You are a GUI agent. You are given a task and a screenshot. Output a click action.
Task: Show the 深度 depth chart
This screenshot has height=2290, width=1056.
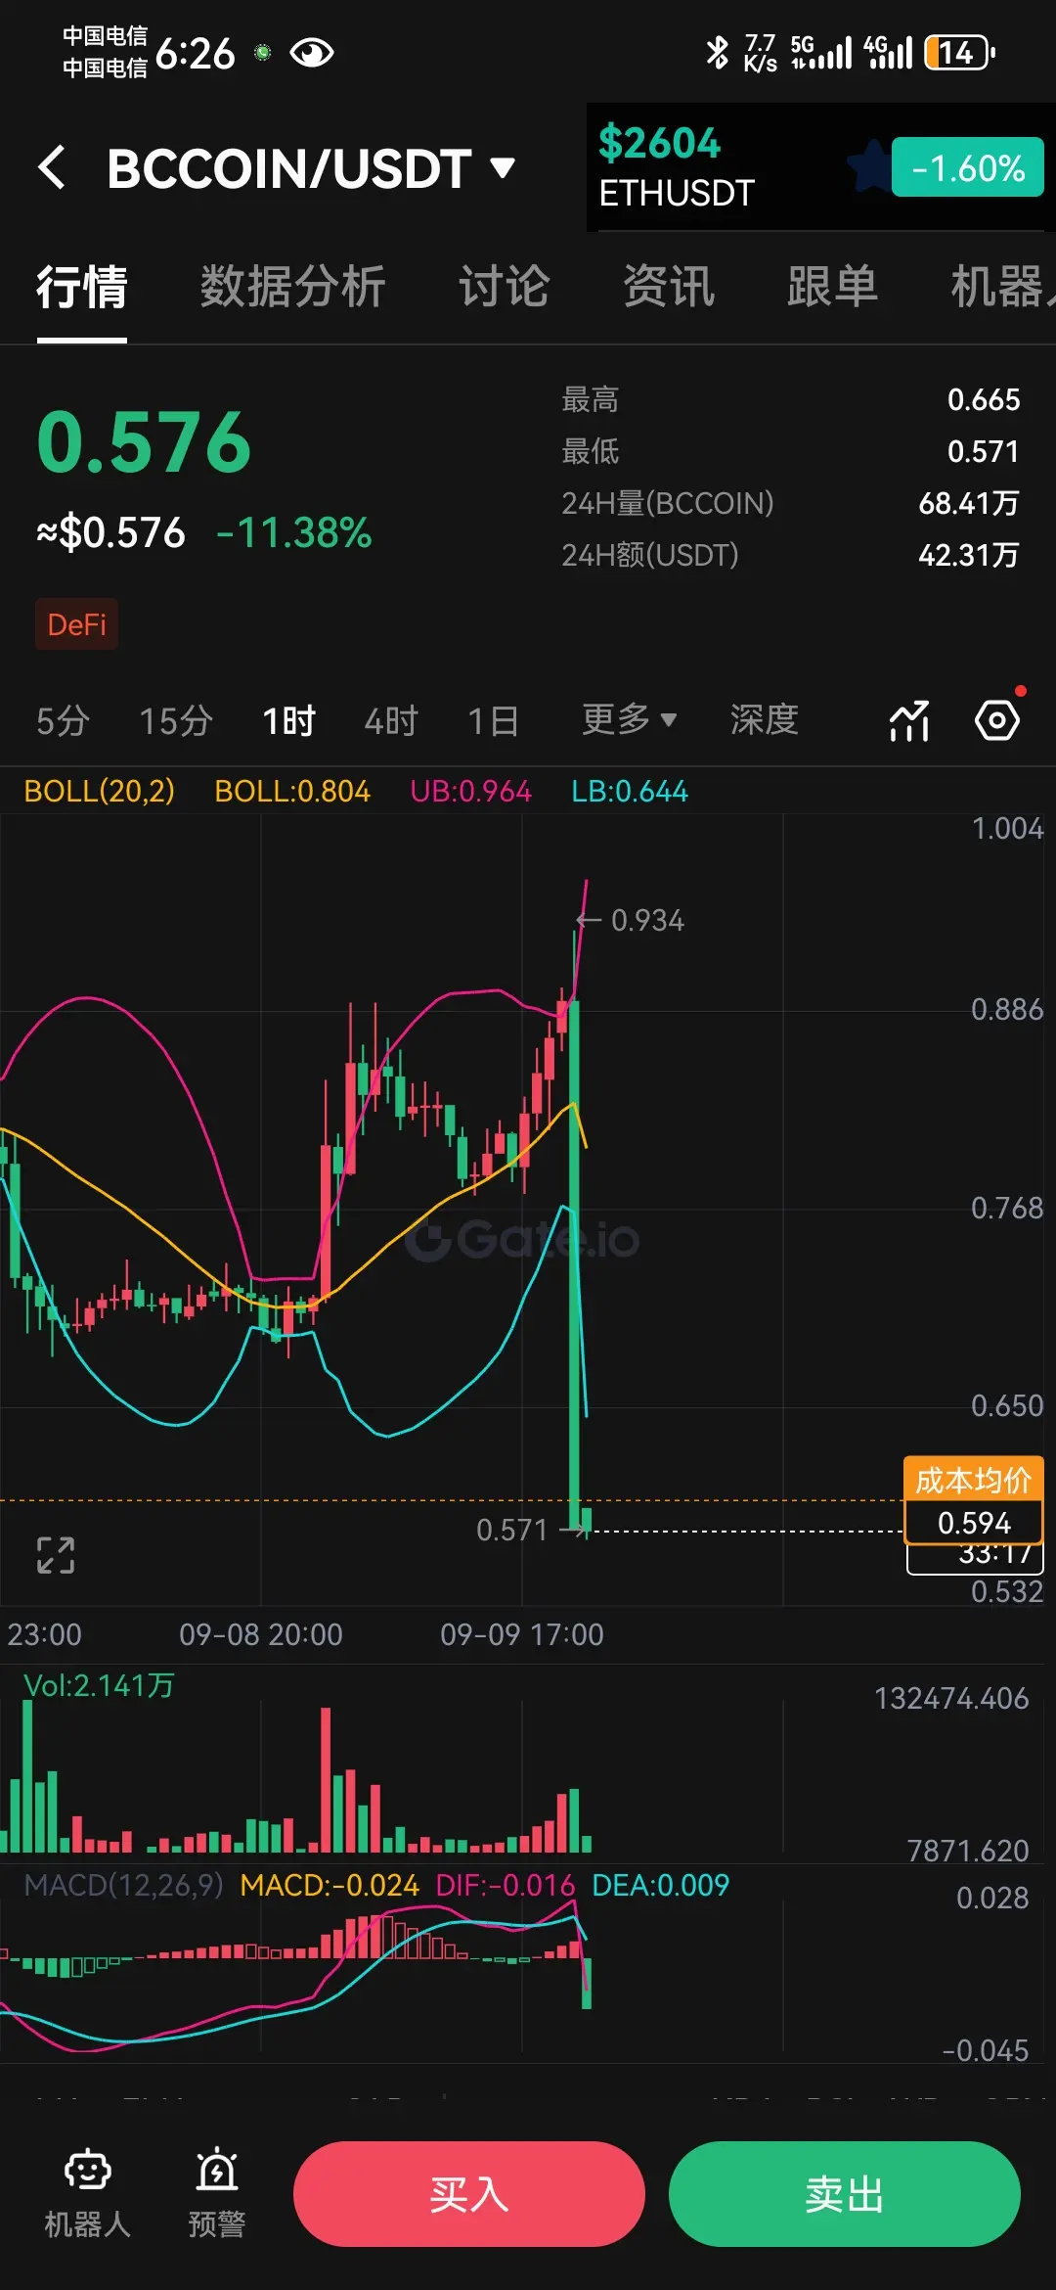(x=765, y=720)
